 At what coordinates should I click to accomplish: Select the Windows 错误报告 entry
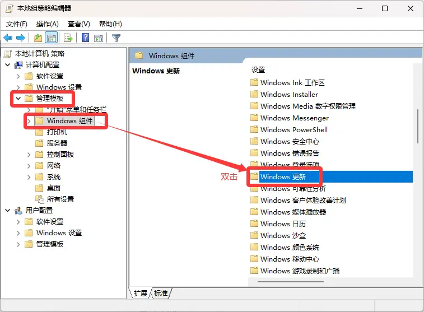click(x=290, y=153)
